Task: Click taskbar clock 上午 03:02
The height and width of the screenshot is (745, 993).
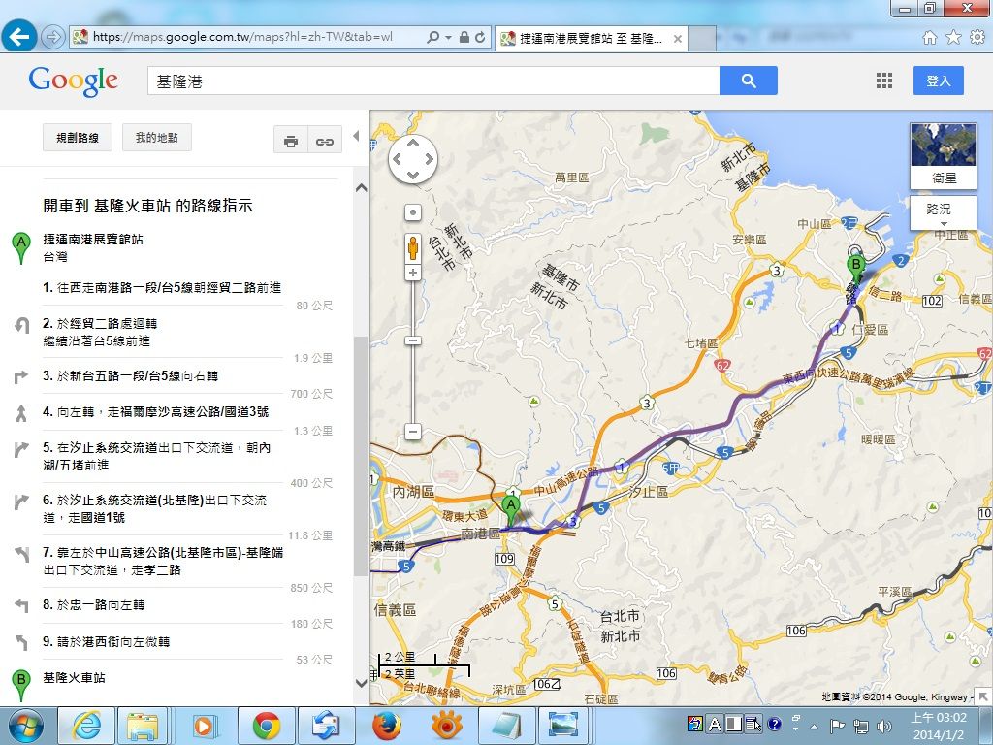Action: click(939, 726)
